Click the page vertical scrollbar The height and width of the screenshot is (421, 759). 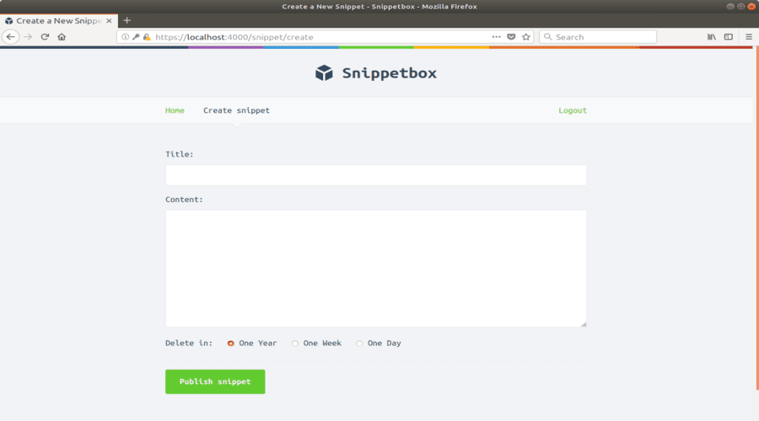(x=756, y=217)
